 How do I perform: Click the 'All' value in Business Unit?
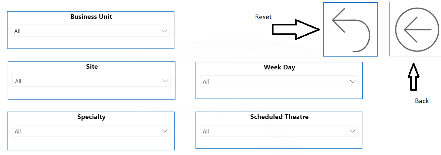18,31
